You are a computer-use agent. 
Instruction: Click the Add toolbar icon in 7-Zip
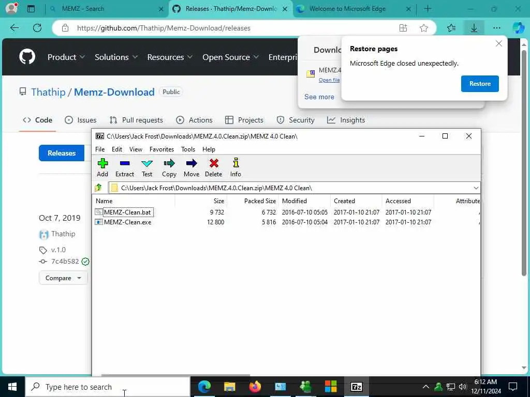pyautogui.click(x=102, y=168)
